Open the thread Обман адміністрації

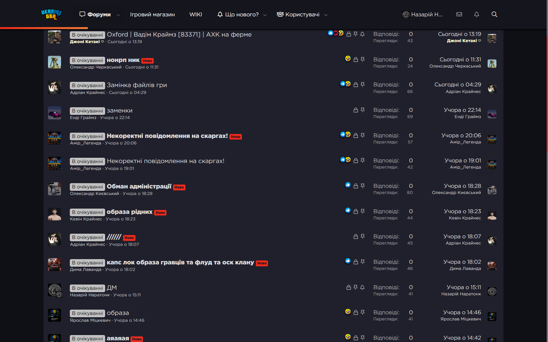coord(139,186)
